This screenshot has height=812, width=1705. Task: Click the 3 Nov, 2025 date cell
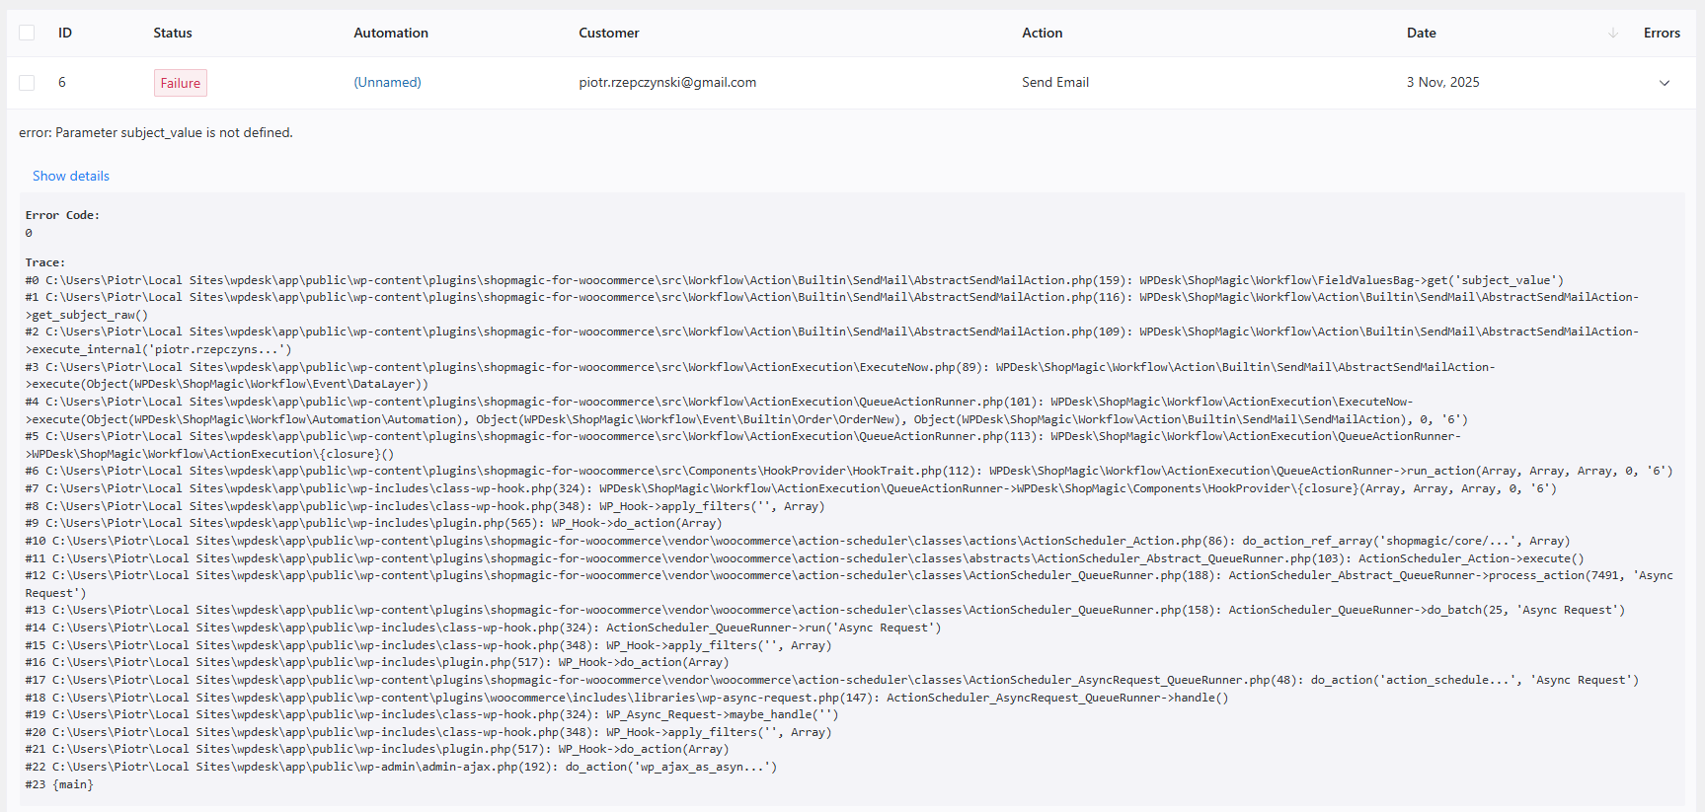click(x=1442, y=83)
